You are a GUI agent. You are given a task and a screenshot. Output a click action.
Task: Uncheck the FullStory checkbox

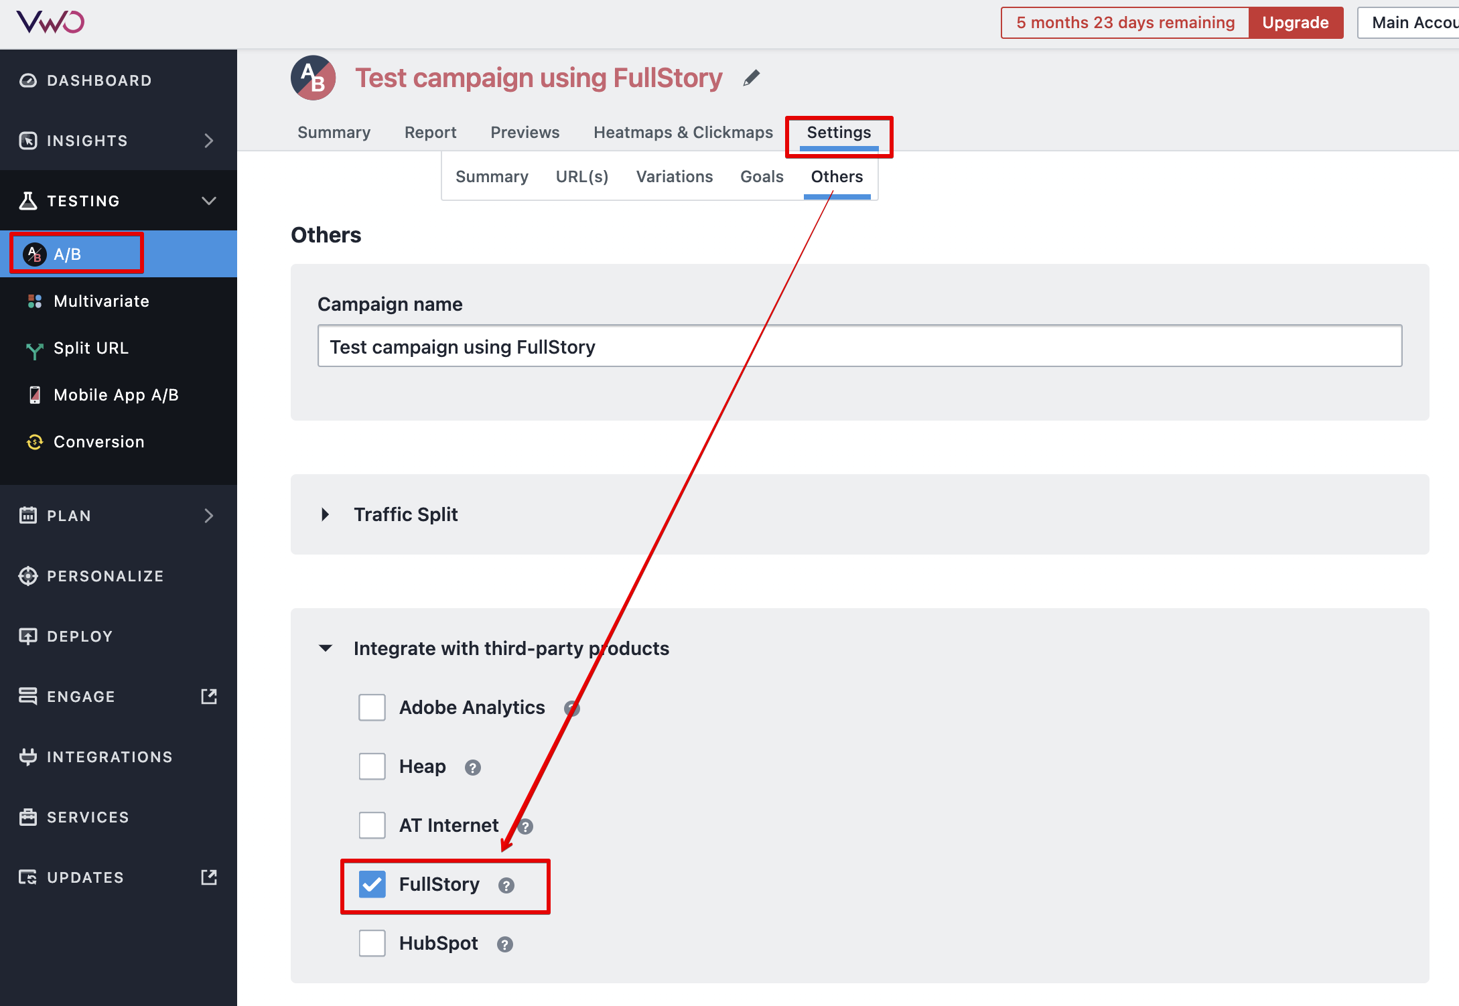372,884
